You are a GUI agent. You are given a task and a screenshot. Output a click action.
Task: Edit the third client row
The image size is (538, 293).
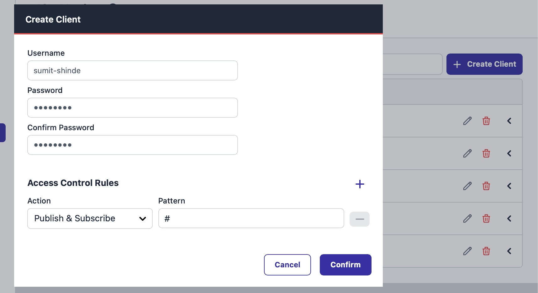click(467, 186)
